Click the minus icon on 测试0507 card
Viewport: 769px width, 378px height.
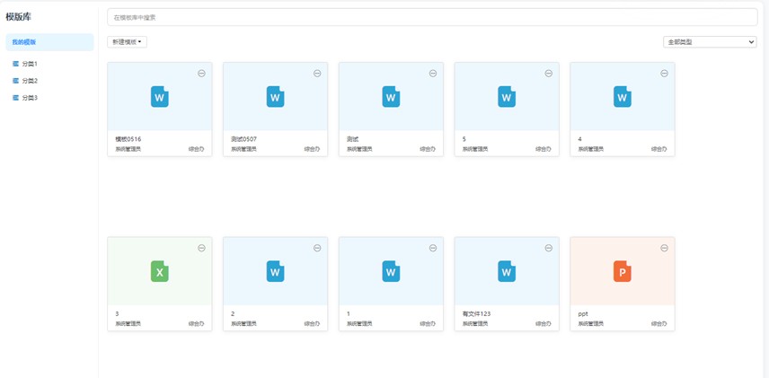click(317, 74)
